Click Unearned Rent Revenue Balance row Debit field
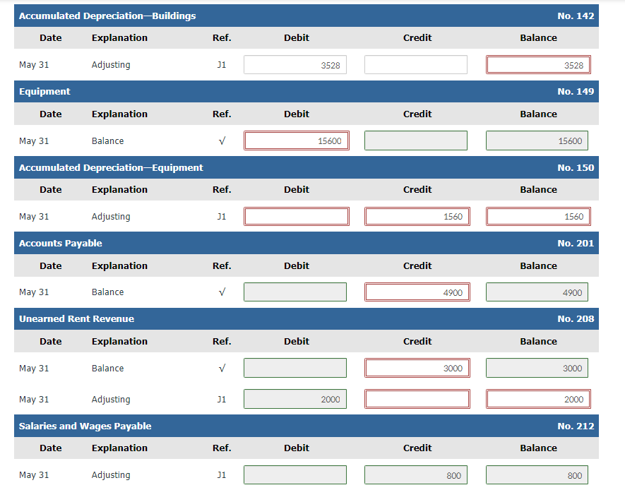Viewport: 625px width, 490px height. (x=295, y=368)
